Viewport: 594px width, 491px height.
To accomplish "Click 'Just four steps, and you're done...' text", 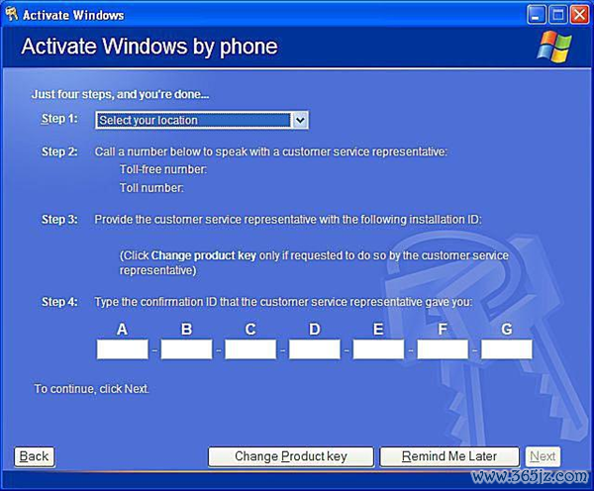I will 120,94.
